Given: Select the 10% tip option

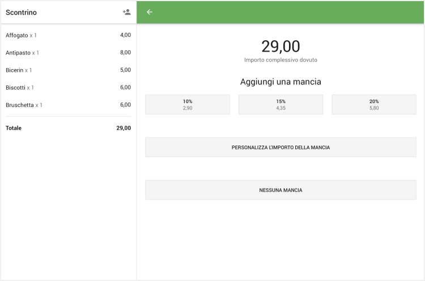Looking at the screenshot, I should click(188, 104).
